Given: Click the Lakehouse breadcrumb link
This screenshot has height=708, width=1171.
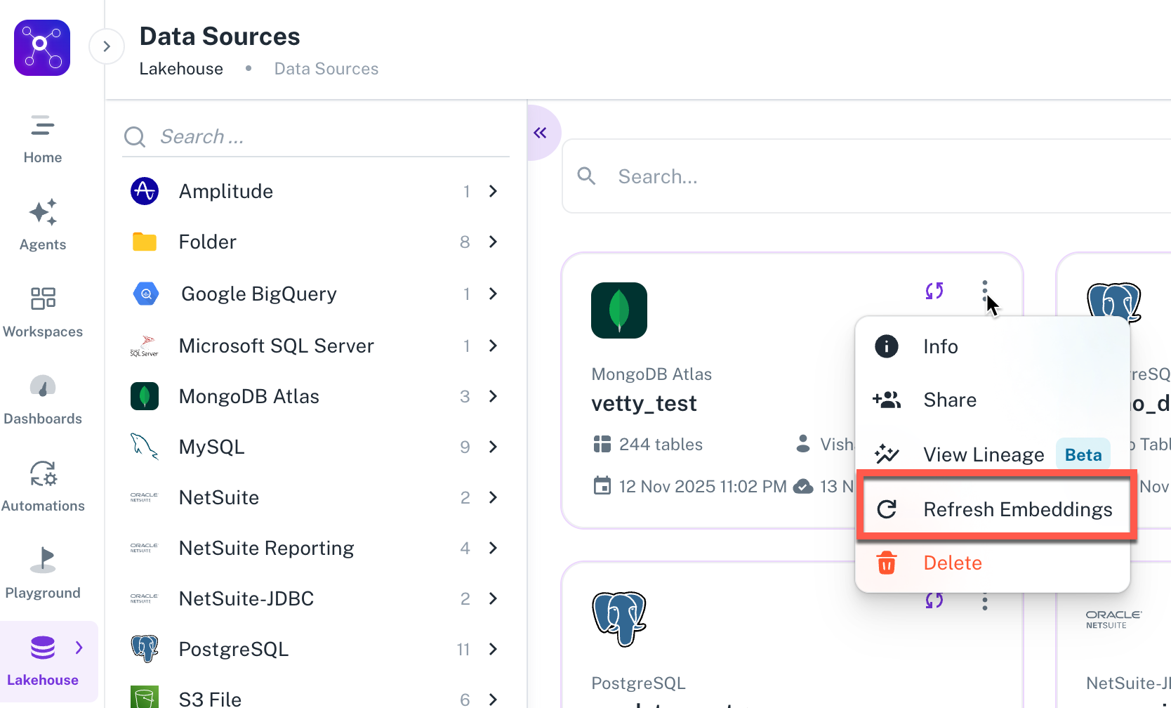Looking at the screenshot, I should click(181, 69).
